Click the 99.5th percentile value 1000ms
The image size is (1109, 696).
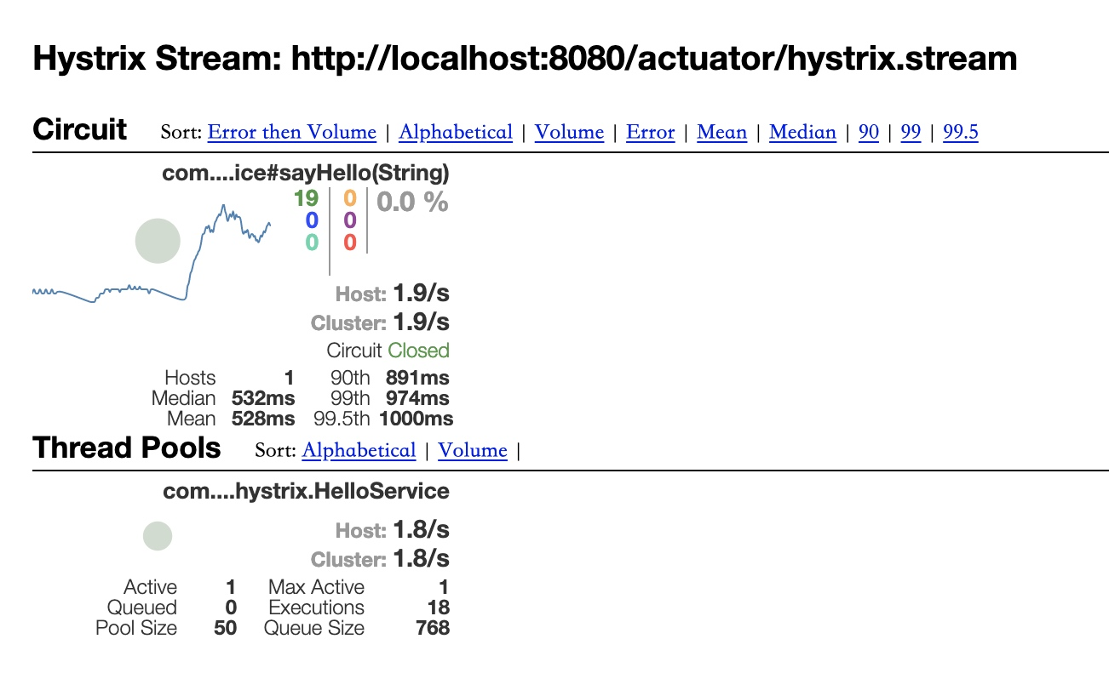(416, 419)
